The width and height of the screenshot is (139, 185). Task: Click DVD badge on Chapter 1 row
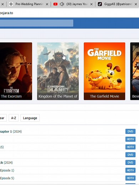point(130,131)
